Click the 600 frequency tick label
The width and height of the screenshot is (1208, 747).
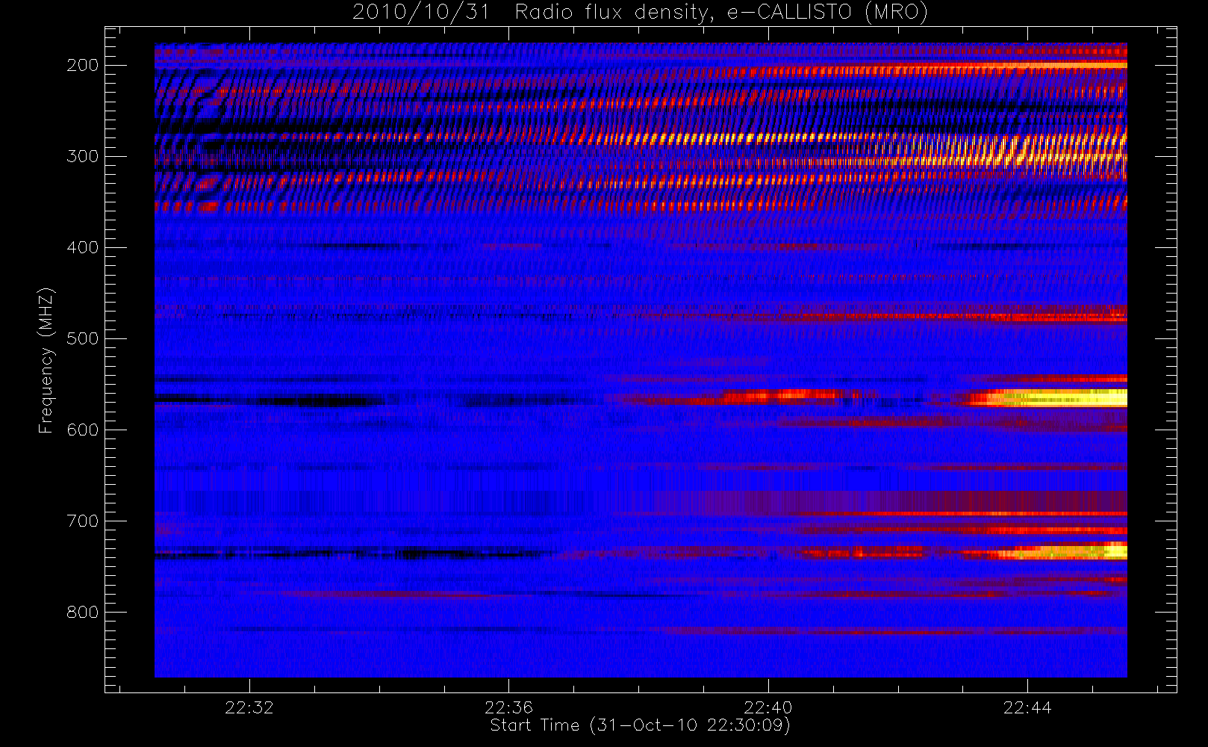coord(82,430)
